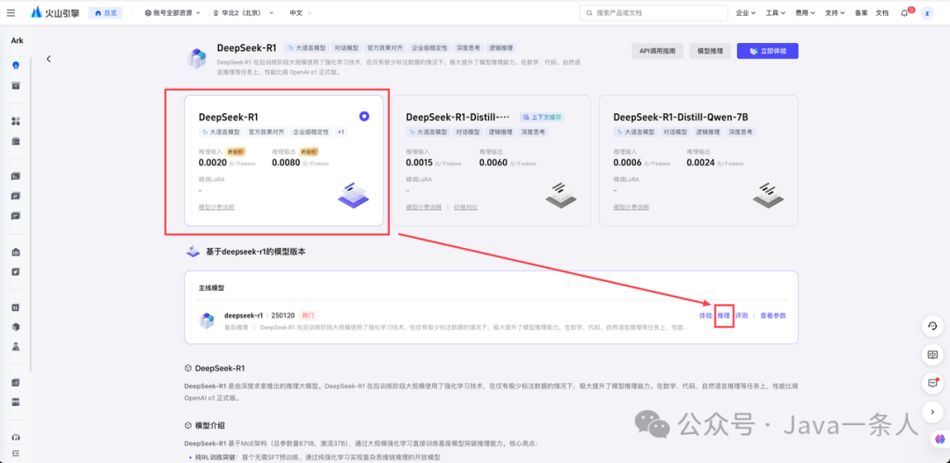The image size is (950, 463).
Task: Open customer service headset floating button
Action: (932, 326)
